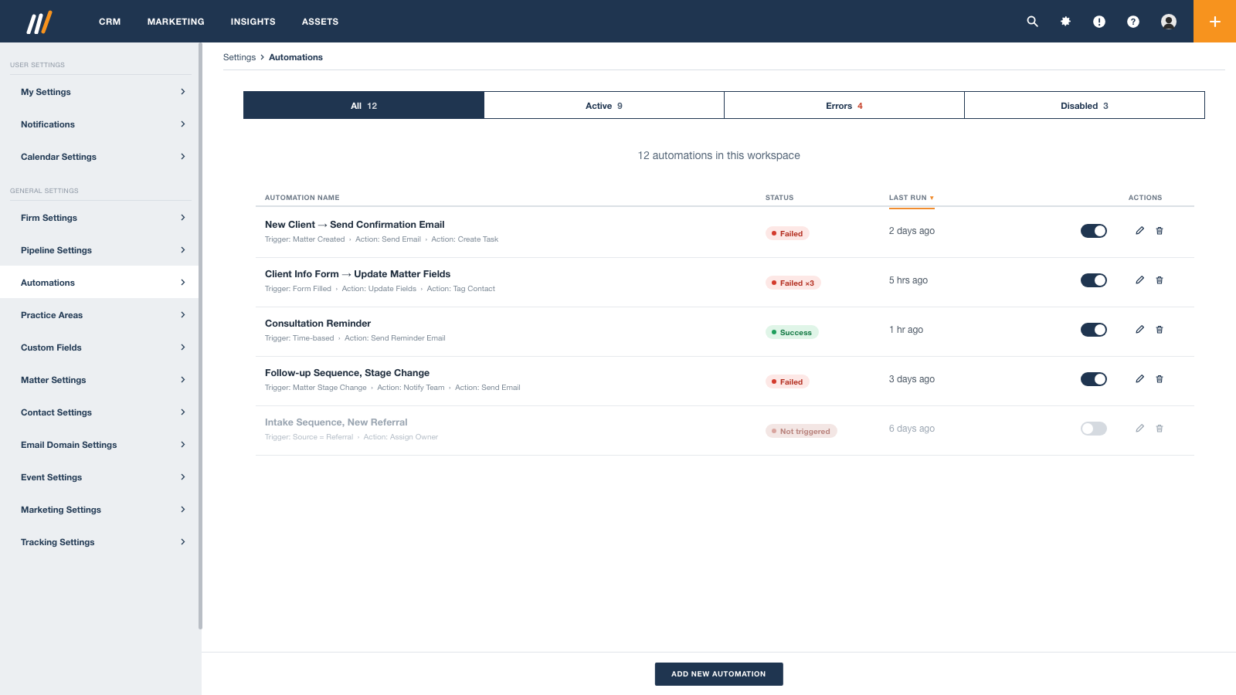The image size is (1236, 695).
Task: Delete the Consultation Reminder automation
Action: 1160,330
